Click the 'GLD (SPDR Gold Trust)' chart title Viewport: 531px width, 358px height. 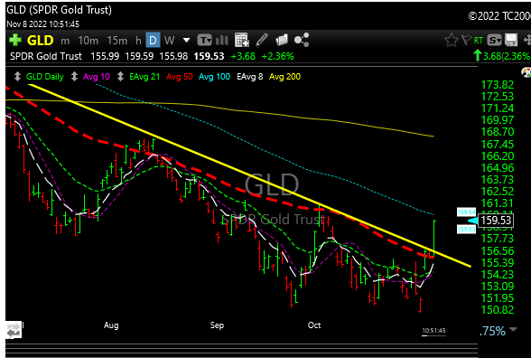[60, 9]
